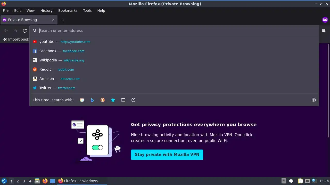The height and width of the screenshot is (185, 330).
Task: Click the page vertical scrollbar
Action: pyautogui.click(x=328, y=91)
